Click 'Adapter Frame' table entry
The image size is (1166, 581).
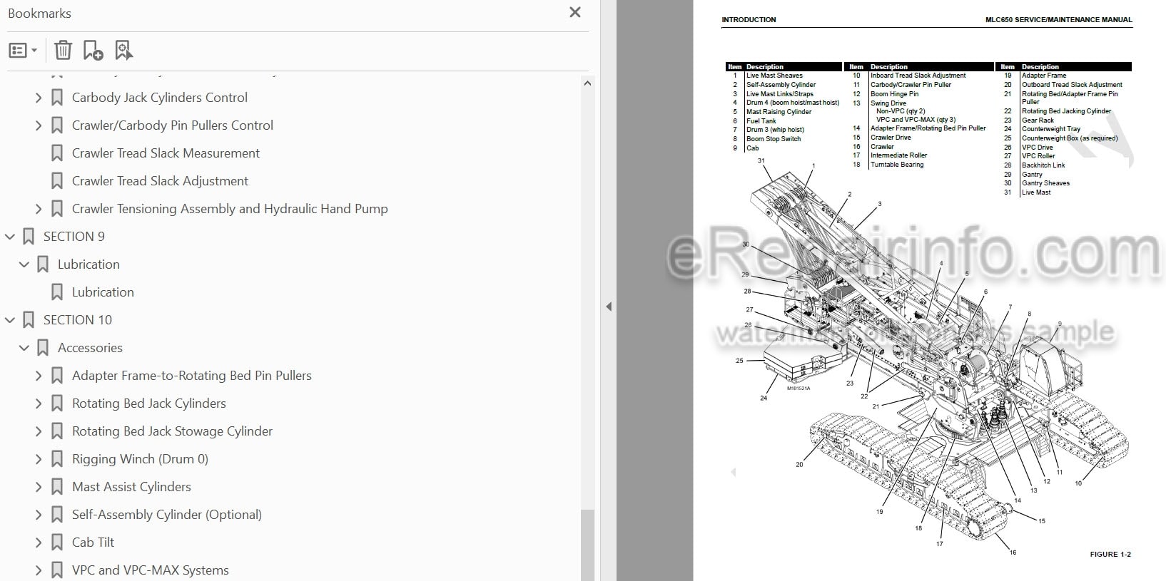tap(1044, 76)
